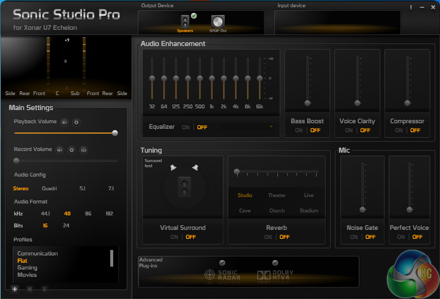
Task: Select the Theater reverb preset
Action: pyautogui.click(x=277, y=195)
